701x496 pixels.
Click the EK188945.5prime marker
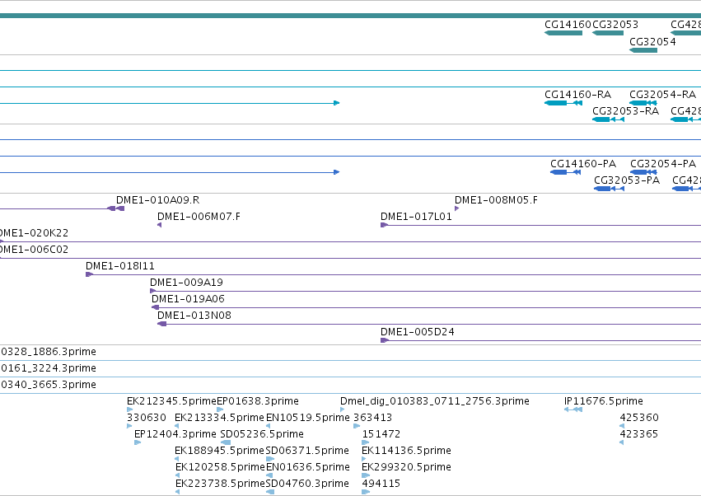pos(176,459)
